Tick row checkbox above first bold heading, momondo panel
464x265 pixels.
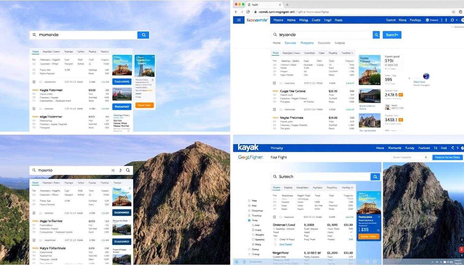click(x=34, y=82)
